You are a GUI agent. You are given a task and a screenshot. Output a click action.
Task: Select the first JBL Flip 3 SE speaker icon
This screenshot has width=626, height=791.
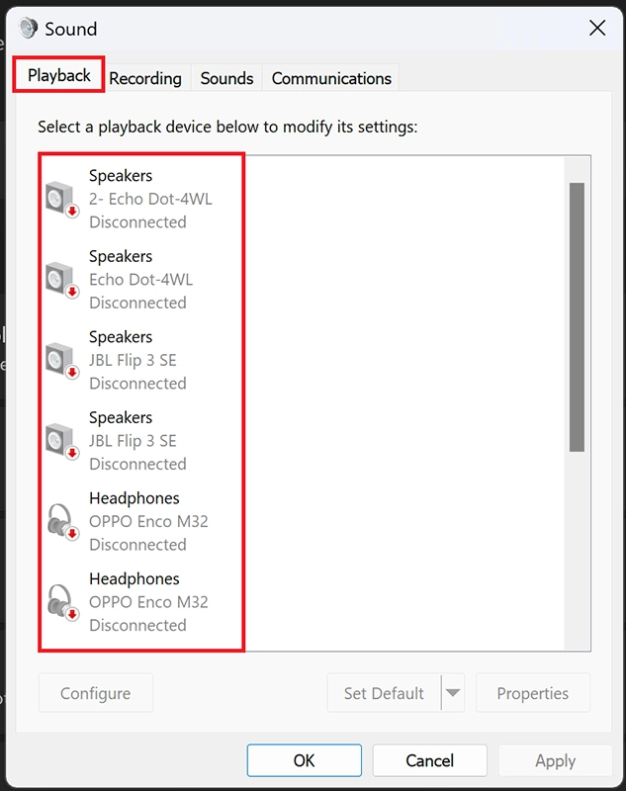pos(62,361)
